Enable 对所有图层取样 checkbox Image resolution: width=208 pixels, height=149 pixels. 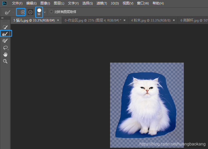pyautogui.click(x=51, y=12)
